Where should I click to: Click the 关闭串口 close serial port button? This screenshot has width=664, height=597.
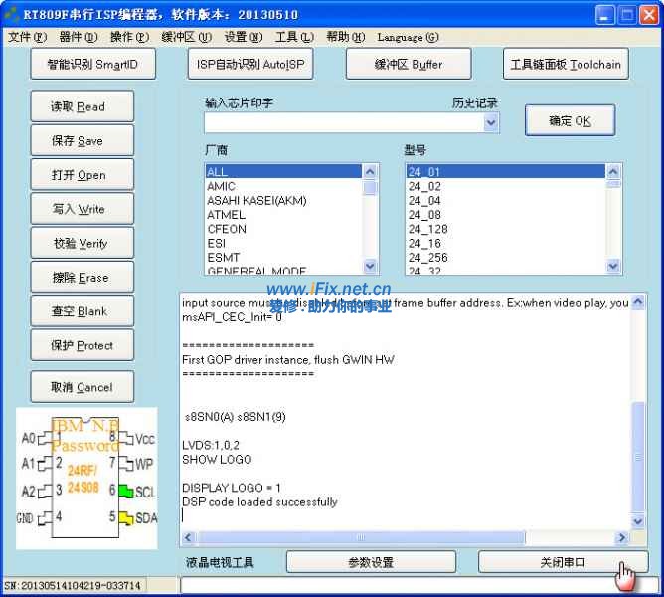(x=563, y=562)
